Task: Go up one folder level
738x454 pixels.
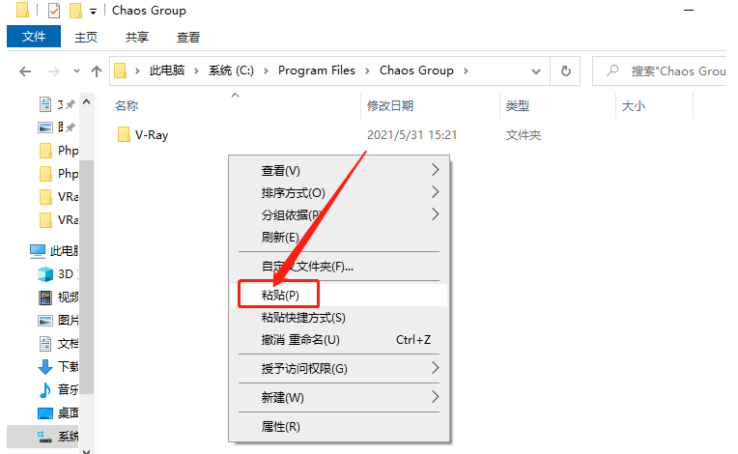Action: [97, 71]
